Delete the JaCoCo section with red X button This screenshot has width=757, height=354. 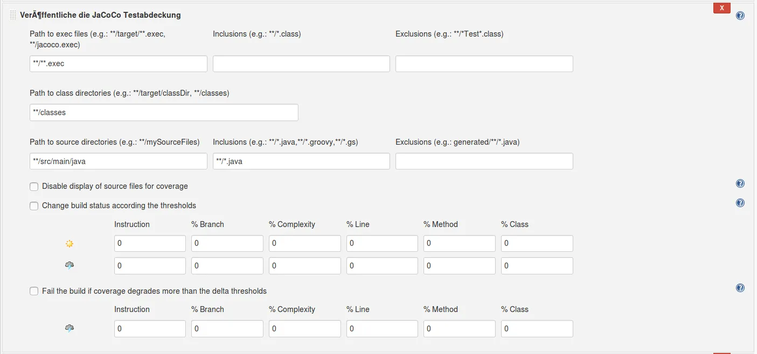pyautogui.click(x=721, y=8)
